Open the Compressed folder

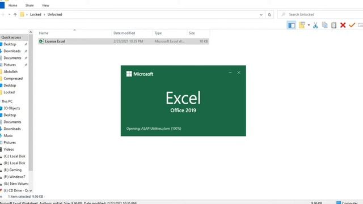[x=13, y=78]
